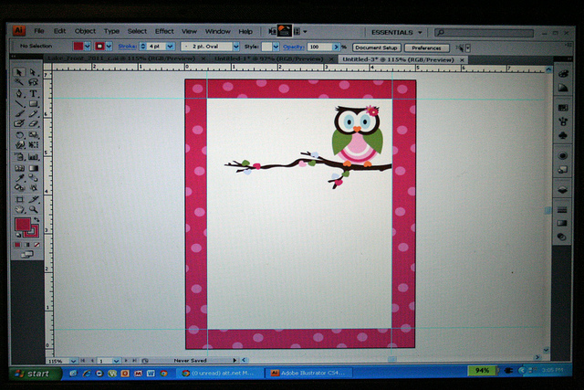Click the Stroke link label
Image resolution: width=584 pixels, height=390 pixels.
click(x=128, y=47)
